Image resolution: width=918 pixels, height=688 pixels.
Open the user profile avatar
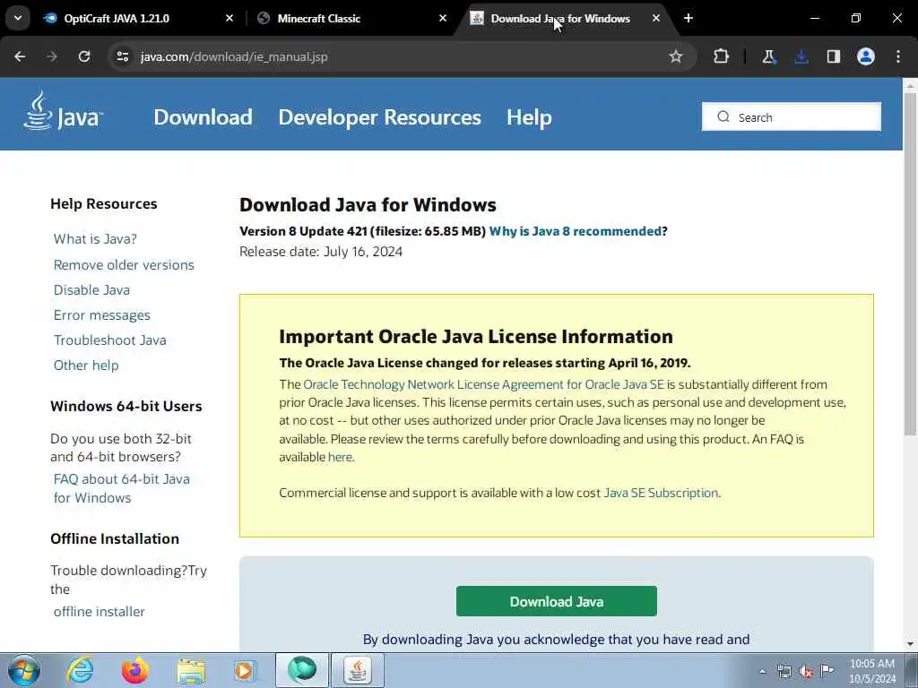[x=866, y=56]
